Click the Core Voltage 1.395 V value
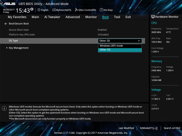182x136 pixels. point(155,52)
